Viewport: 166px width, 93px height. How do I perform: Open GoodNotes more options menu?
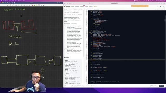coord(62,3)
